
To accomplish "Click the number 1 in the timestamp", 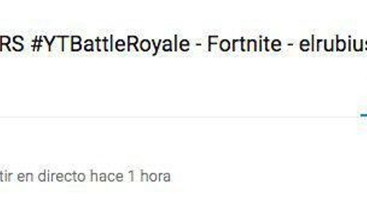I will coord(131,176).
